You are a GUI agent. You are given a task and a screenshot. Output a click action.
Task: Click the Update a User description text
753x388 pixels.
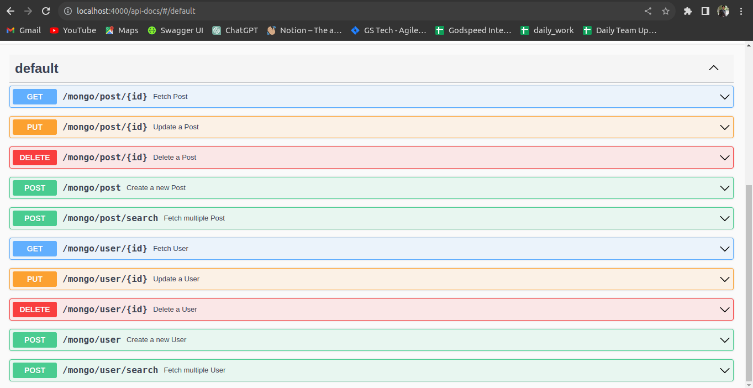point(176,279)
